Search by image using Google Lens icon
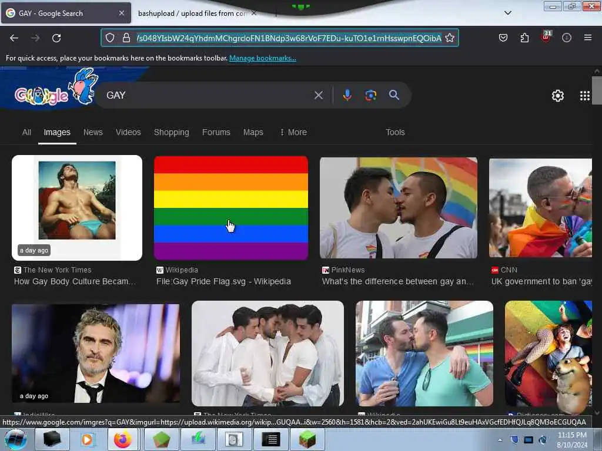 click(370, 95)
